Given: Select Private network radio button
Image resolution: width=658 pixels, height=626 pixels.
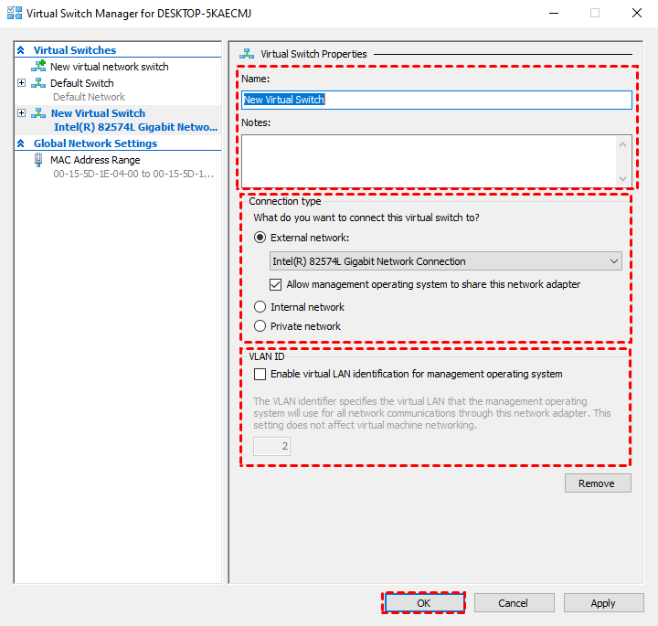Looking at the screenshot, I should (x=260, y=326).
